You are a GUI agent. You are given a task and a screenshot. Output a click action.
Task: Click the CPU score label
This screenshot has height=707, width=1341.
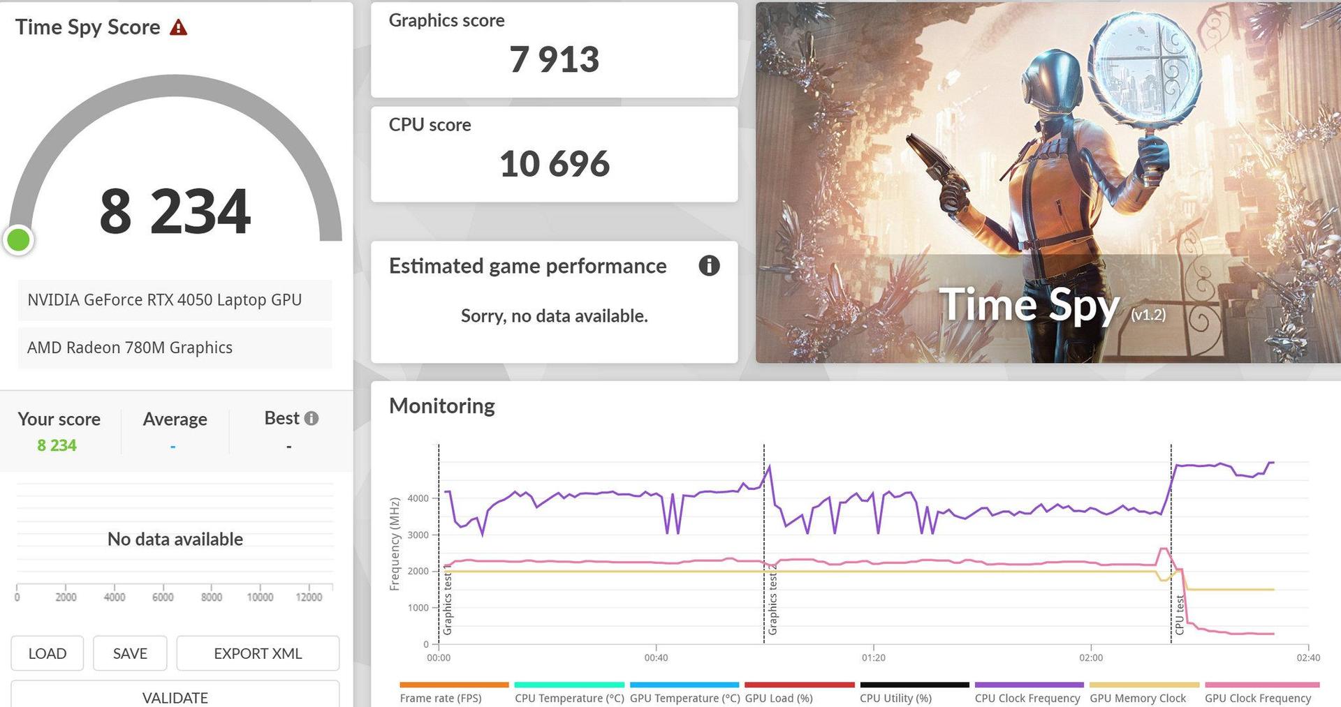click(430, 124)
